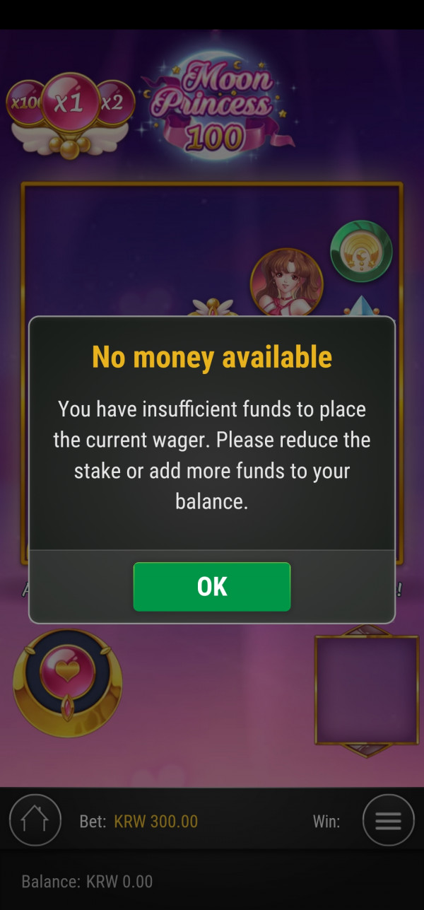Viewport: 424px width, 910px height.
Task: Tap the No money available heading
Action: [212, 357]
